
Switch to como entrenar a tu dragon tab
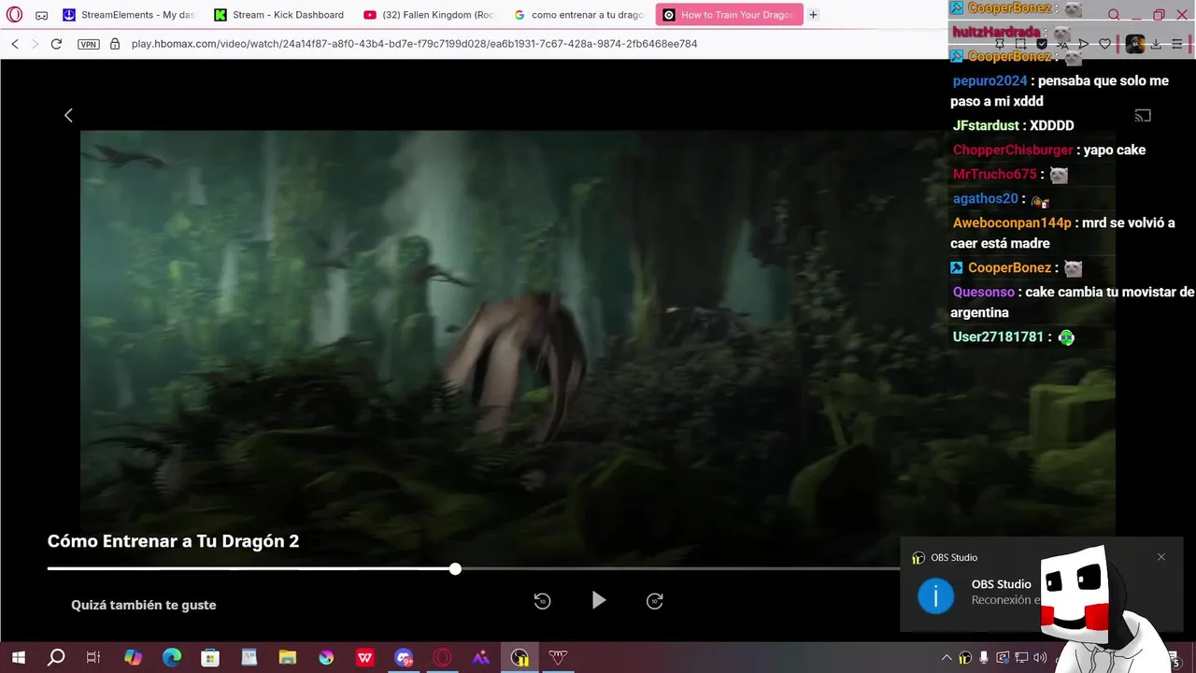pos(579,15)
